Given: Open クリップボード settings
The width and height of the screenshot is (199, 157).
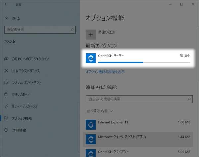Looking at the screenshot, I should pos(21,94).
